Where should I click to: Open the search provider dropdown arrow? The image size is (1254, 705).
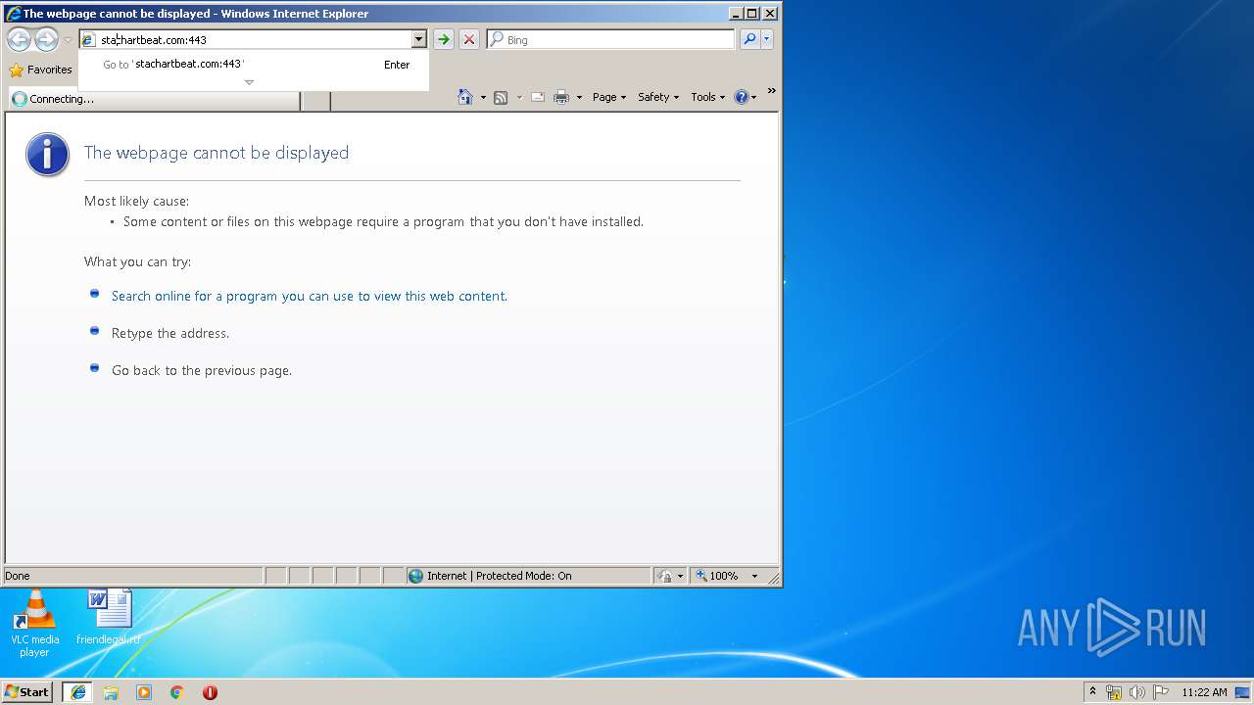tap(767, 39)
